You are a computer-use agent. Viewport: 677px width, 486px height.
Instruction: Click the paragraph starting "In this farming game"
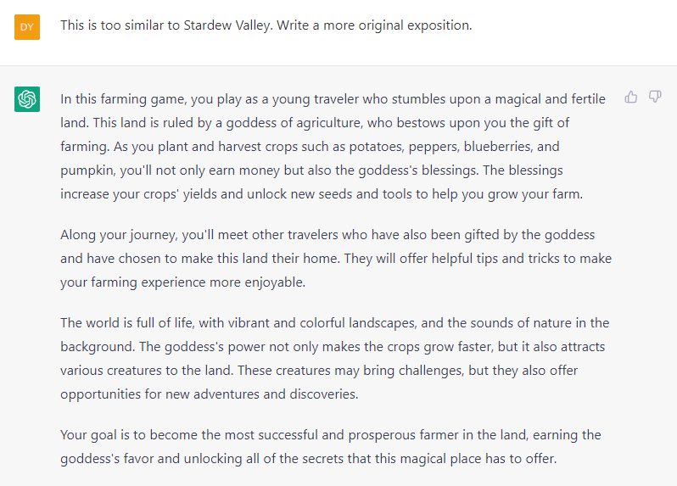click(x=333, y=146)
